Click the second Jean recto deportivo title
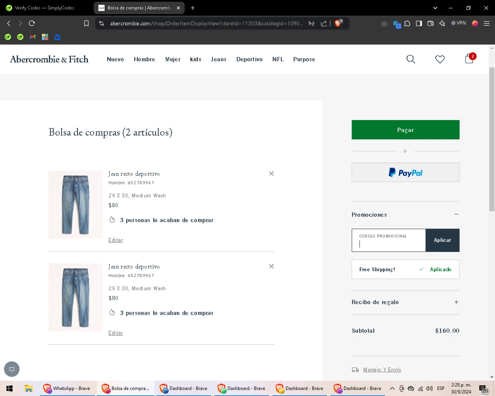Screen dimensions: 495x396 [x=134, y=267]
